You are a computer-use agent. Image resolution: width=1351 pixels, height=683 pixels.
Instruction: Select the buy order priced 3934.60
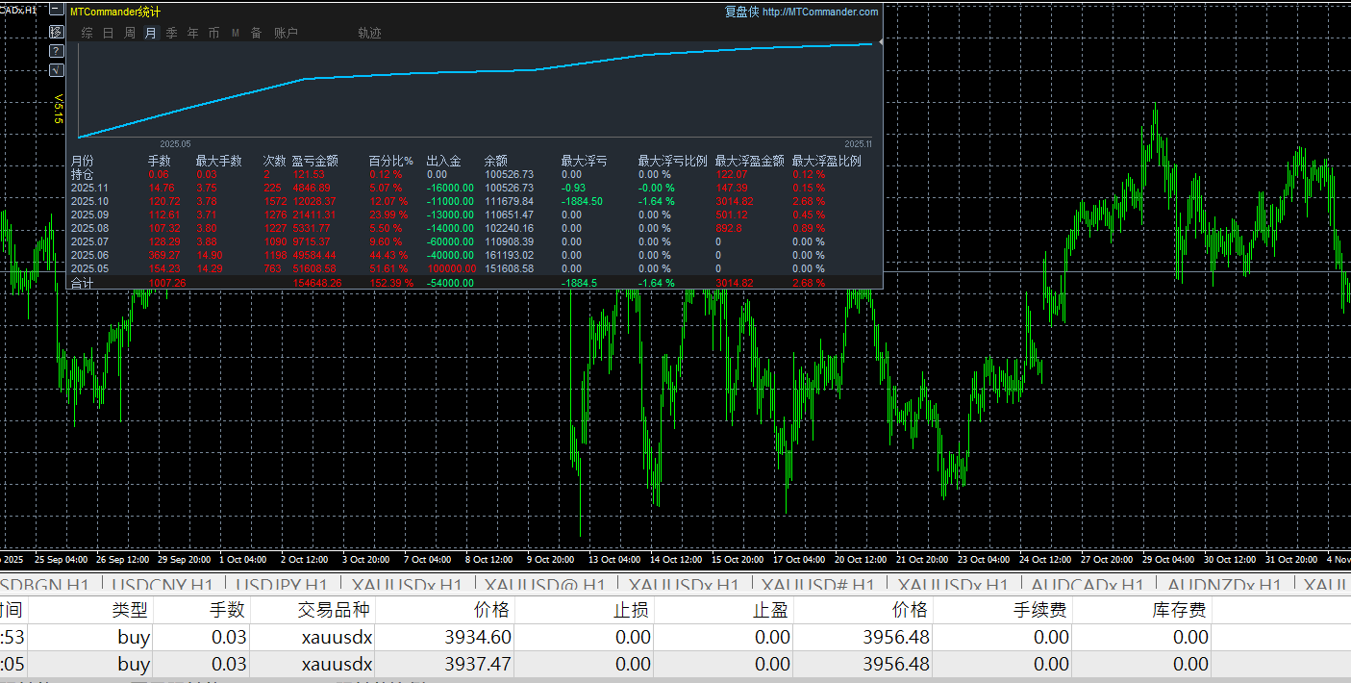click(x=479, y=637)
